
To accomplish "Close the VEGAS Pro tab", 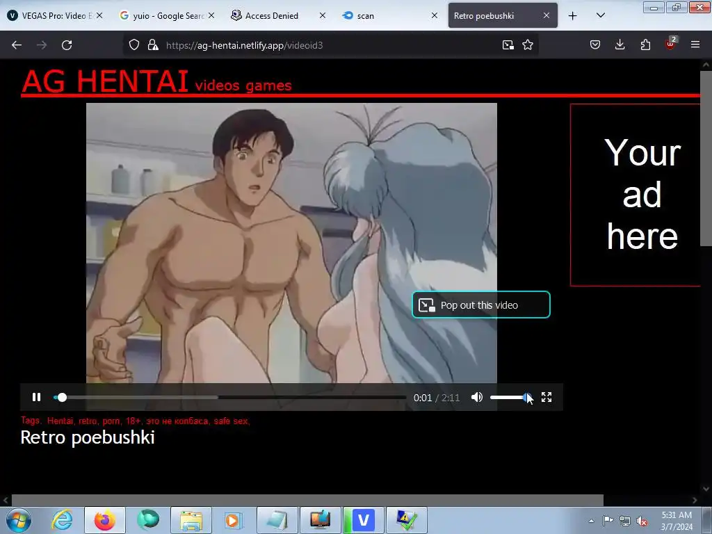I will tap(99, 15).
